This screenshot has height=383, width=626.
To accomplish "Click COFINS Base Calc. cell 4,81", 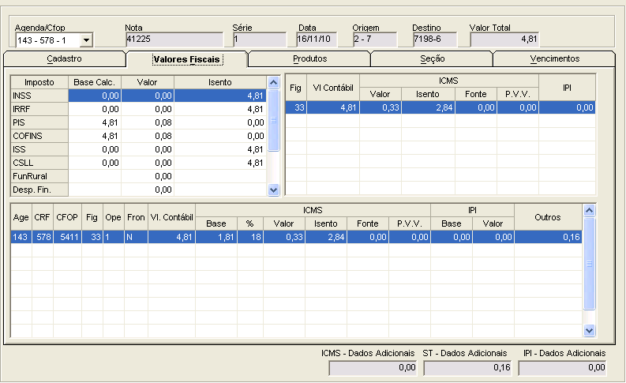I will 95,136.
